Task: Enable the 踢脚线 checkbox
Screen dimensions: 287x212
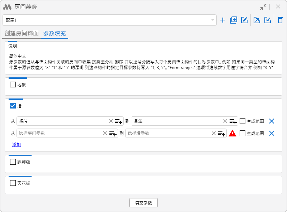Action: click(x=13, y=162)
